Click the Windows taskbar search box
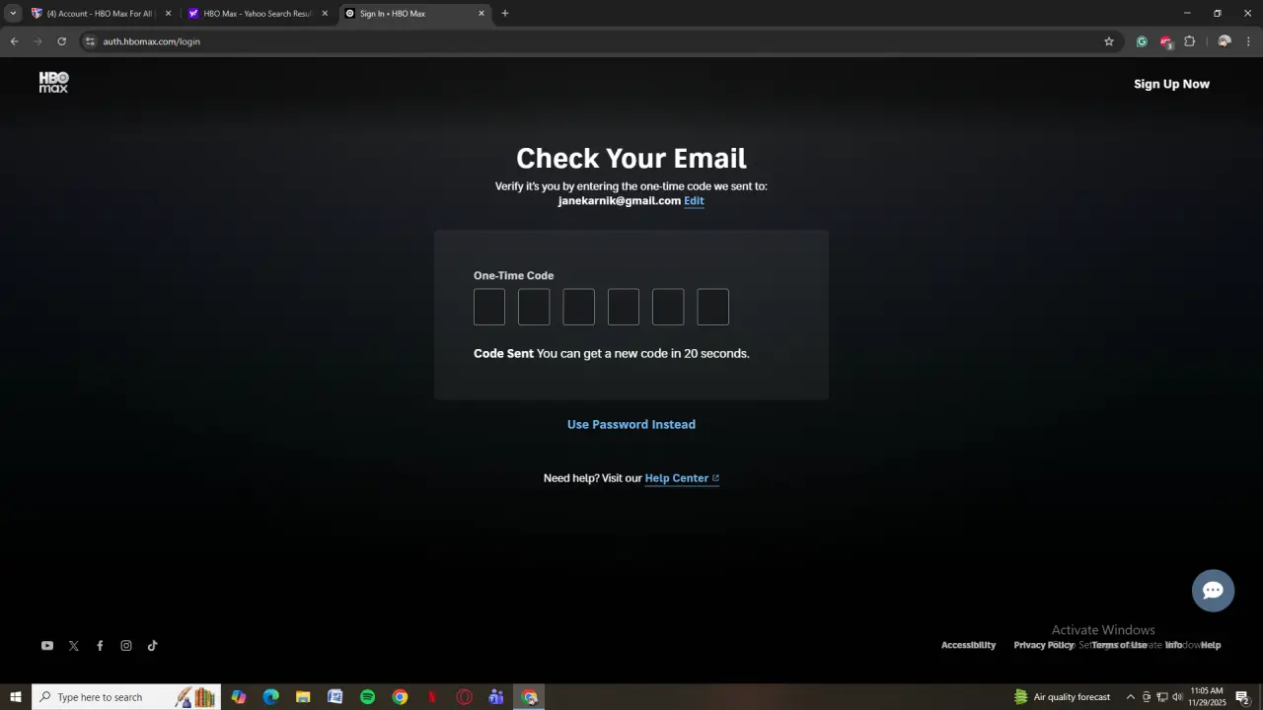 (x=126, y=697)
